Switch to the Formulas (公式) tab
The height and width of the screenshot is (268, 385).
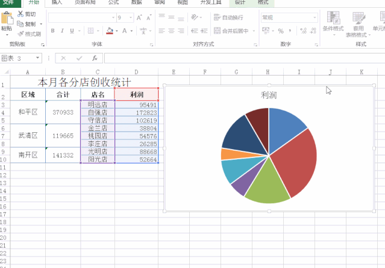(113, 2)
